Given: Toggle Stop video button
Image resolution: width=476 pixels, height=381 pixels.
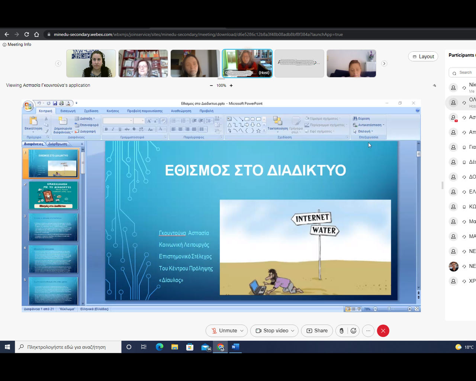Looking at the screenshot, I should (x=272, y=331).
